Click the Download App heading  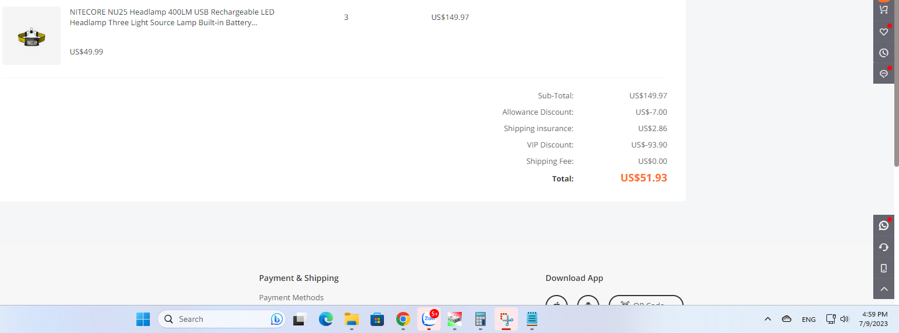(x=574, y=278)
